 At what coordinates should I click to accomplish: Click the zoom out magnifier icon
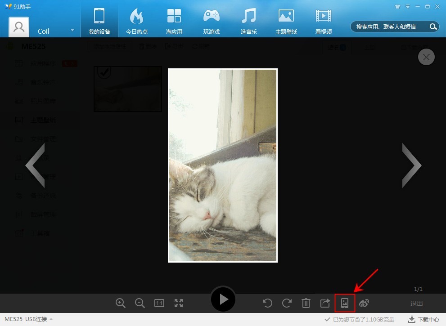click(140, 303)
